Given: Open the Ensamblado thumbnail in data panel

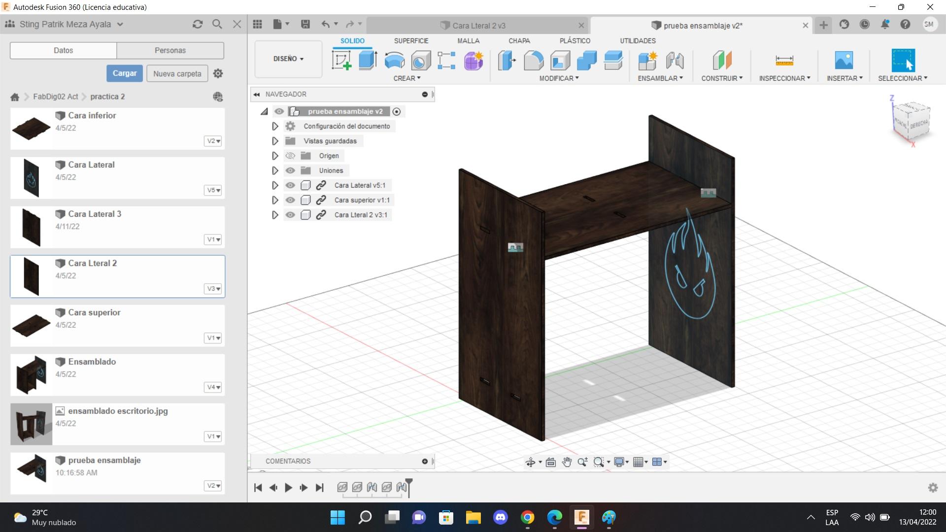Looking at the screenshot, I should pos(31,374).
